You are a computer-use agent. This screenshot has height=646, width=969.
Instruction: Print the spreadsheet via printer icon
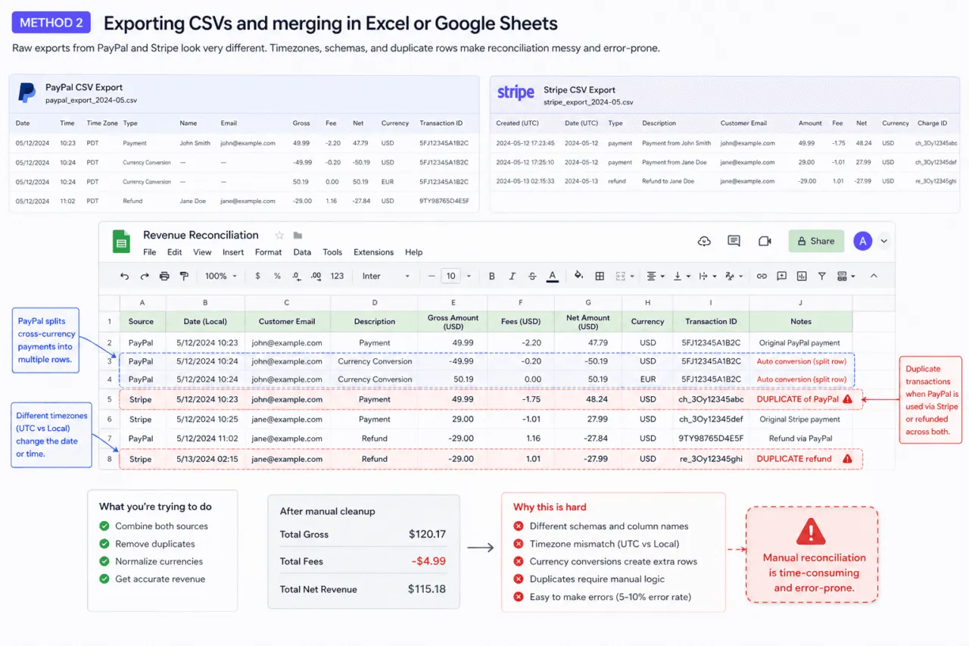164,276
